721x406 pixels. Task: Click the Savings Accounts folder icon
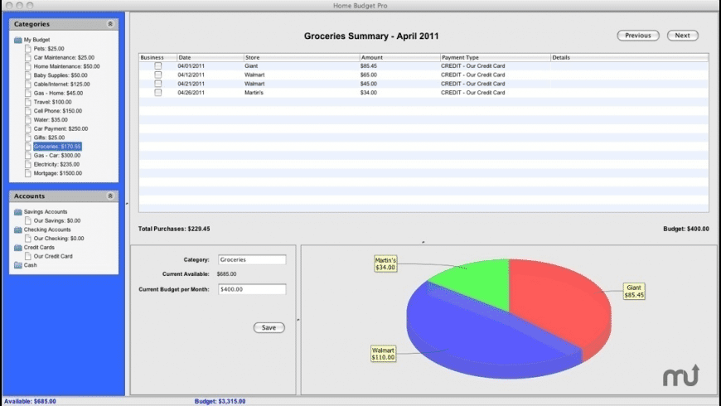[x=18, y=212]
